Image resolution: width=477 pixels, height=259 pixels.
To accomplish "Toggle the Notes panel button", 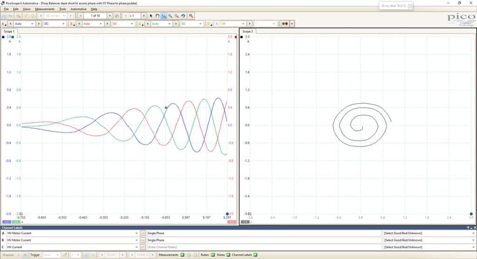I will [x=228, y=255].
